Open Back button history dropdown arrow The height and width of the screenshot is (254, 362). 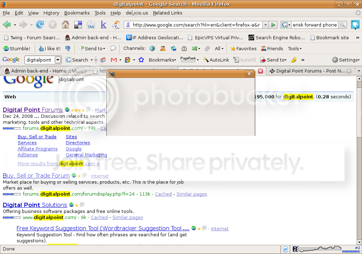click(15, 25)
